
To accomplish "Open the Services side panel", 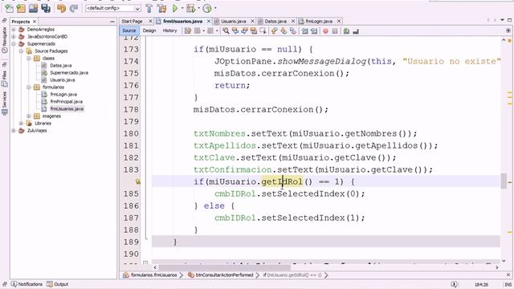I will (5, 103).
